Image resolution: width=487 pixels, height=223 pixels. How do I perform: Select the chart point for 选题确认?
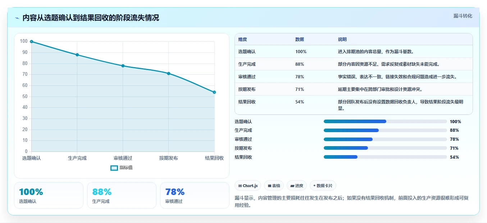[x=32, y=42]
